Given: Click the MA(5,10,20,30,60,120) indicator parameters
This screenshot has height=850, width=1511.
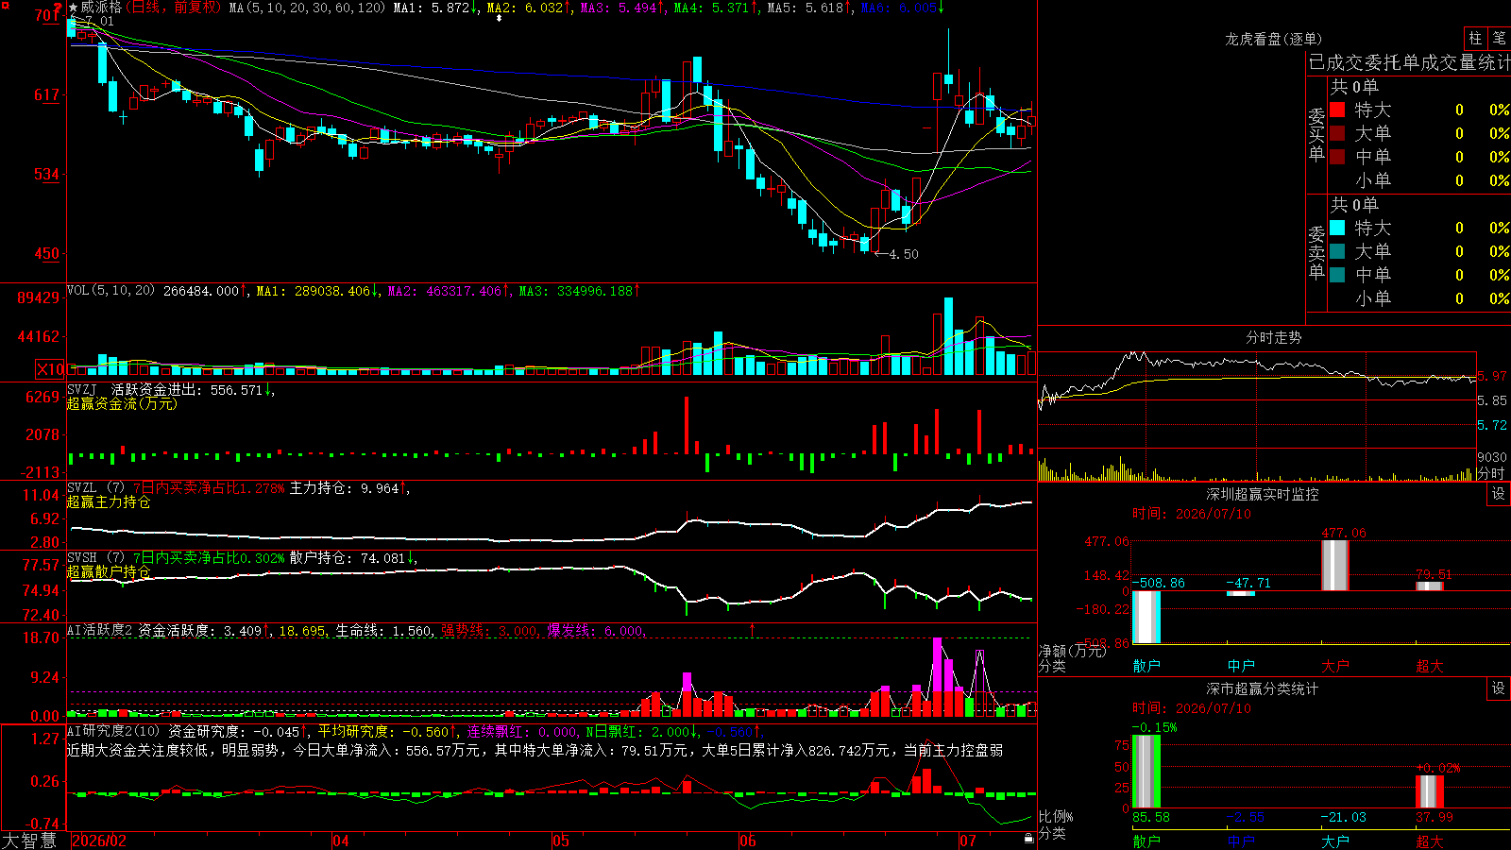Looking at the screenshot, I should click(307, 8).
